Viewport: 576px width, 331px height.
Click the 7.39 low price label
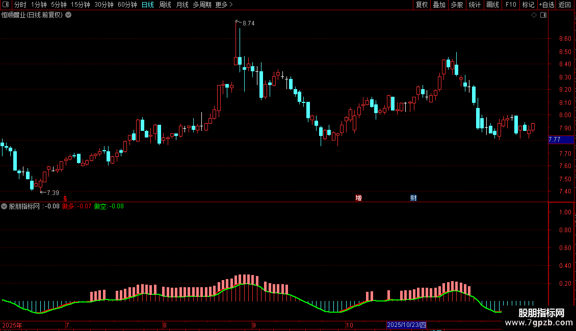pos(53,192)
